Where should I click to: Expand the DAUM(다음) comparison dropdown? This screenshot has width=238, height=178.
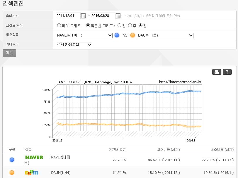tap(165, 35)
